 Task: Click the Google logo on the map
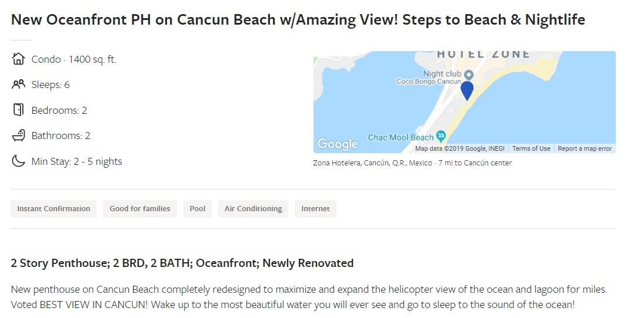pos(338,144)
